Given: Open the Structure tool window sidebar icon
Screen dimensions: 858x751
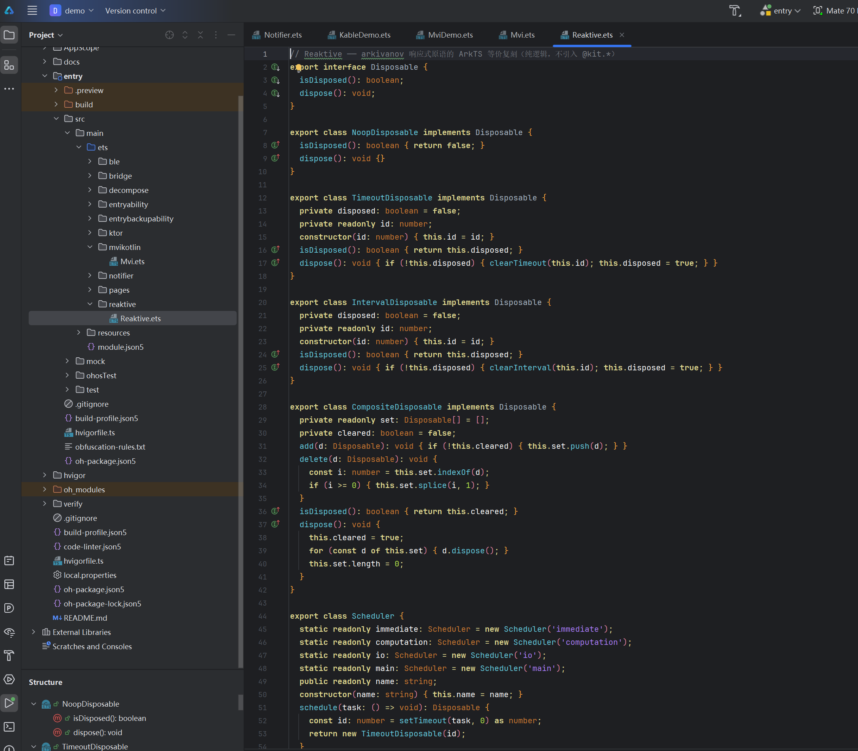Looking at the screenshot, I should pos(9,65).
